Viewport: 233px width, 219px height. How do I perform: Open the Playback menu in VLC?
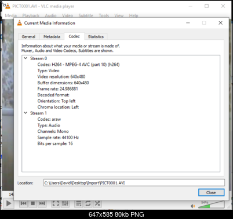tap(31, 16)
